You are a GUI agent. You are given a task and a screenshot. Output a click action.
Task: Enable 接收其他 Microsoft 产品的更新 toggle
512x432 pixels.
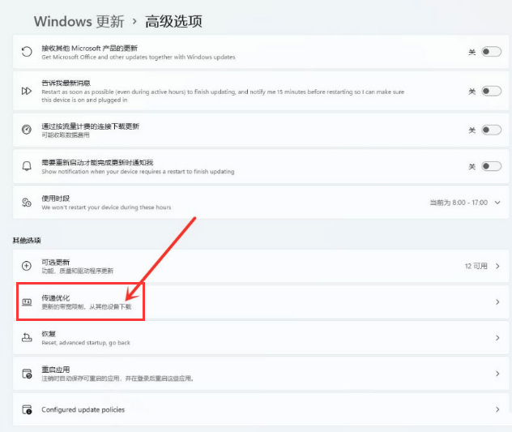tap(491, 51)
